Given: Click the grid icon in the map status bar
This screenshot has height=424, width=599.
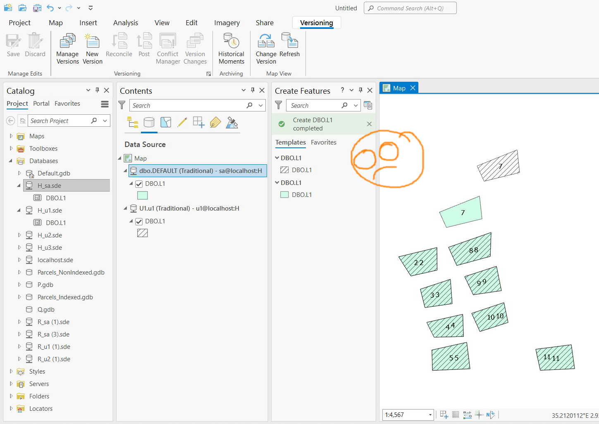Looking at the screenshot, I should 456,415.
